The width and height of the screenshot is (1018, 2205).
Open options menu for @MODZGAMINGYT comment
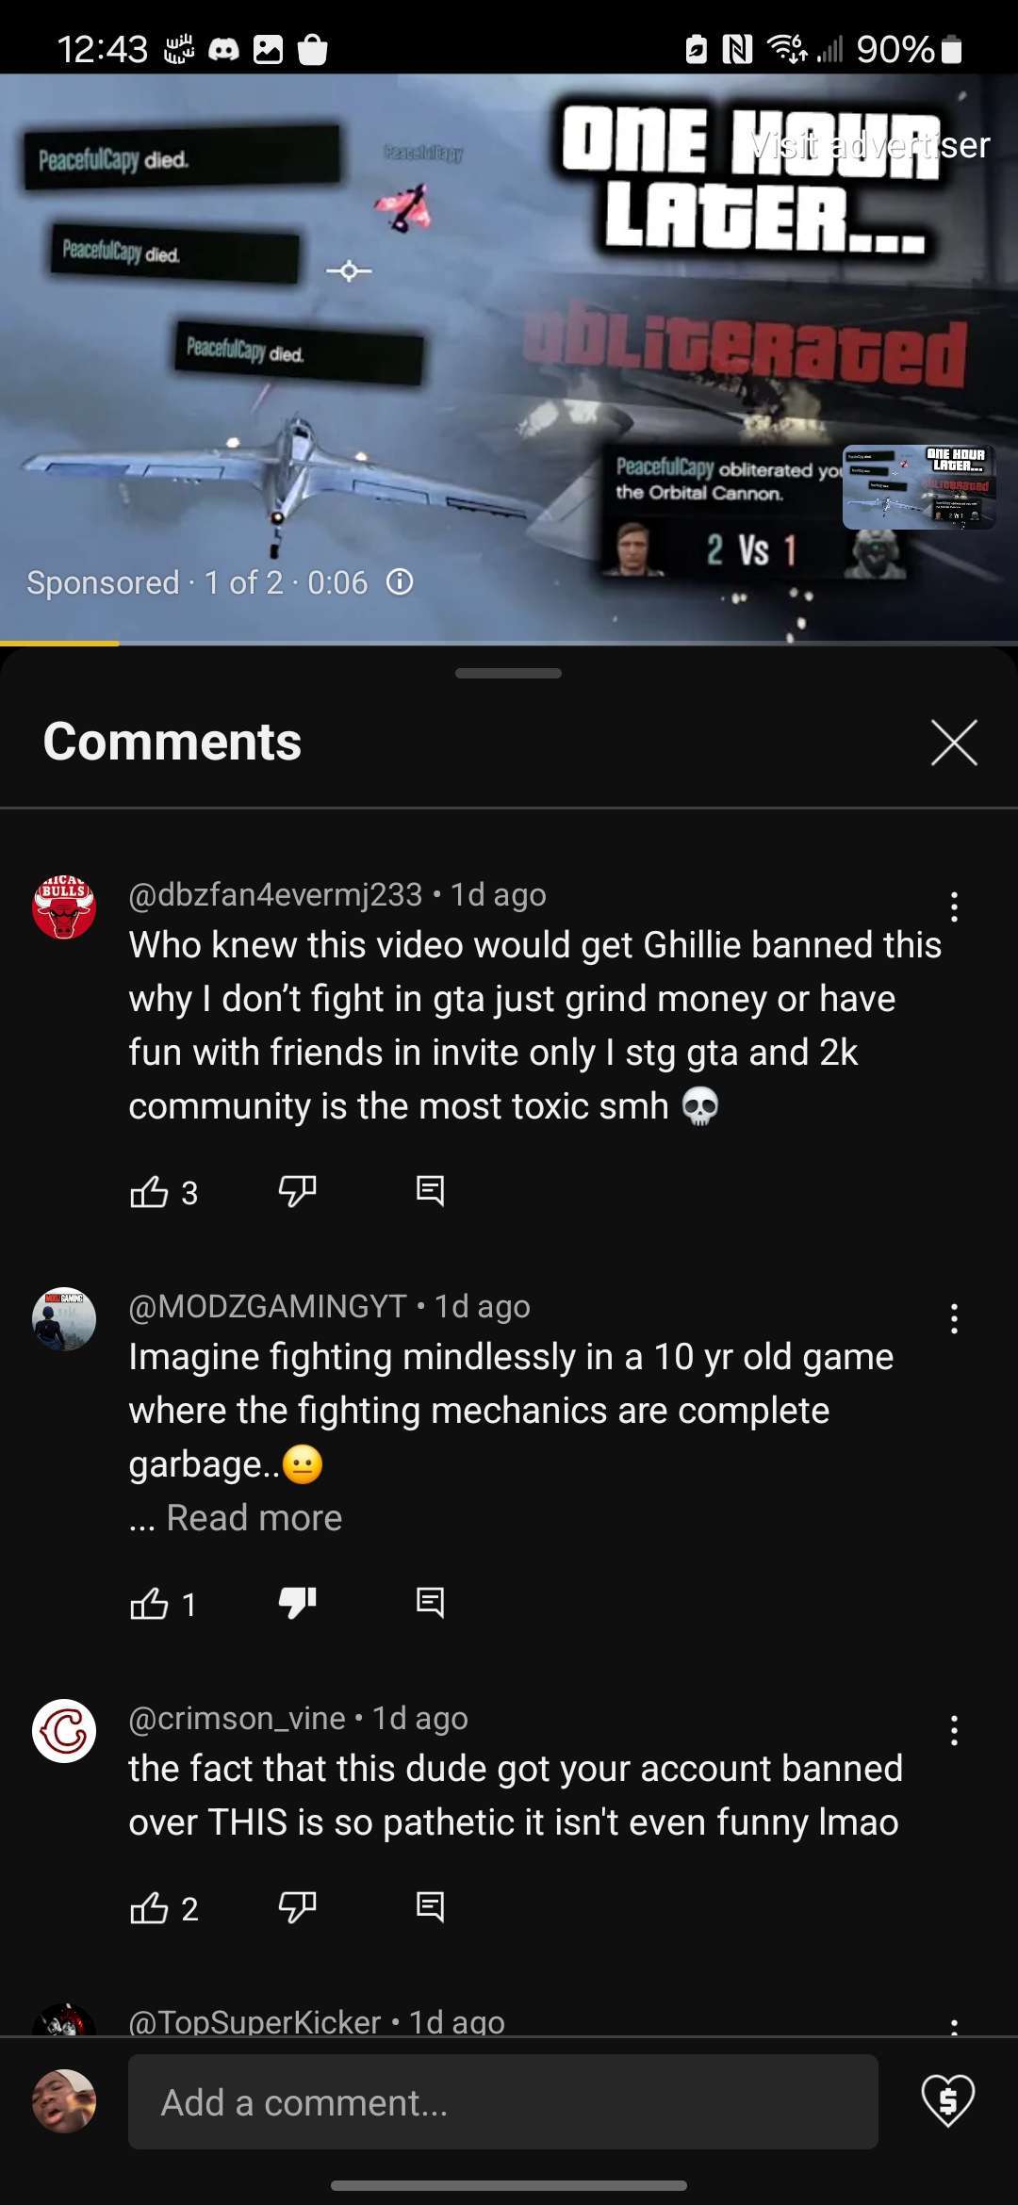(954, 1318)
